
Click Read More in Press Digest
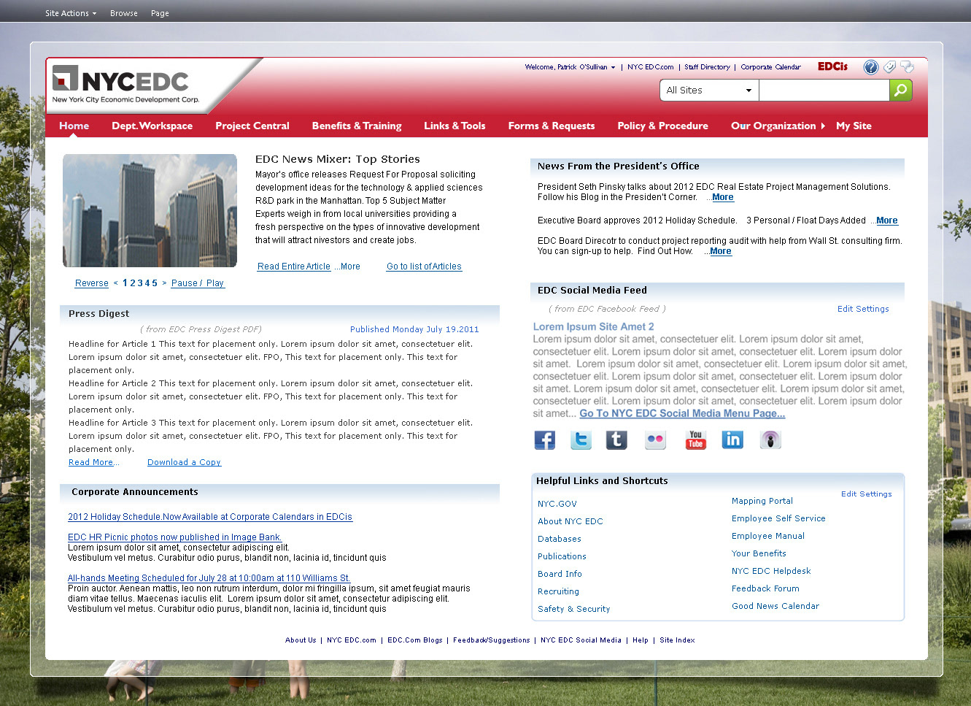pyautogui.click(x=91, y=462)
